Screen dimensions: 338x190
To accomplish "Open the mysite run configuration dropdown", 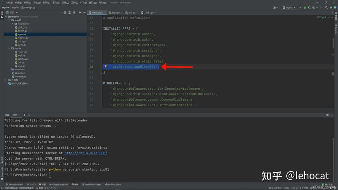I will [x=289, y=8].
